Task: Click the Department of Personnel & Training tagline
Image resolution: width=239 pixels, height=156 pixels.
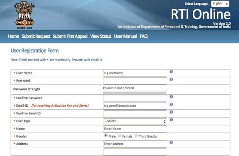Action: tap(174, 27)
